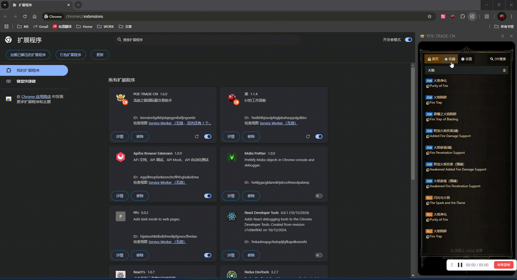Click the 更新 update button
This screenshot has height=280, width=517.
click(x=100, y=55)
